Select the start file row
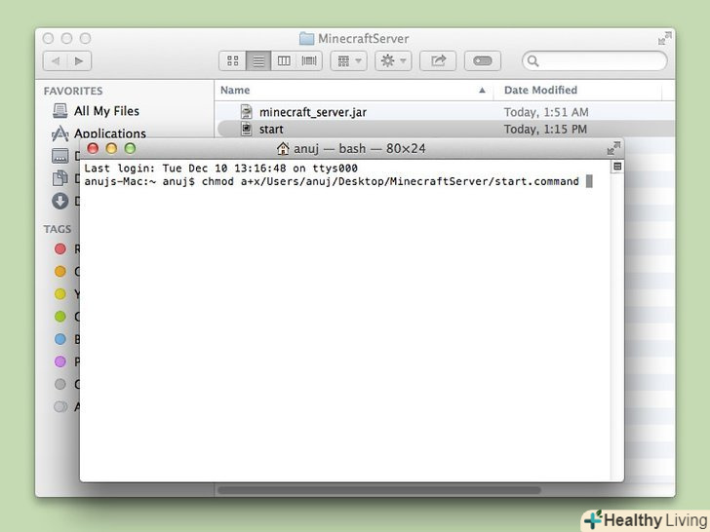The image size is (710, 532). coord(444,129)
